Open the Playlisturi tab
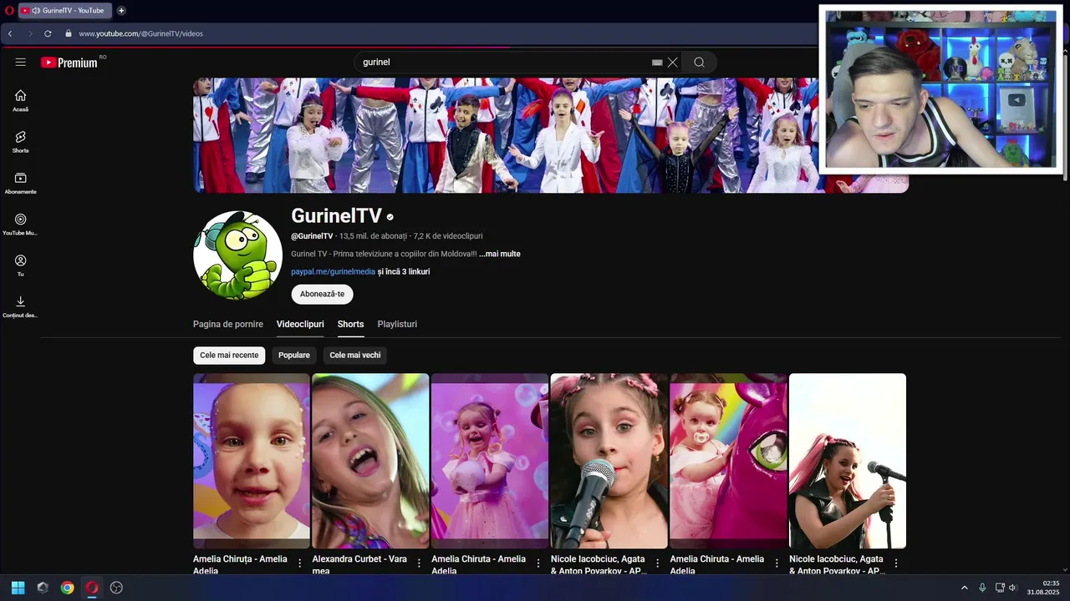 [x=397, y=324]
